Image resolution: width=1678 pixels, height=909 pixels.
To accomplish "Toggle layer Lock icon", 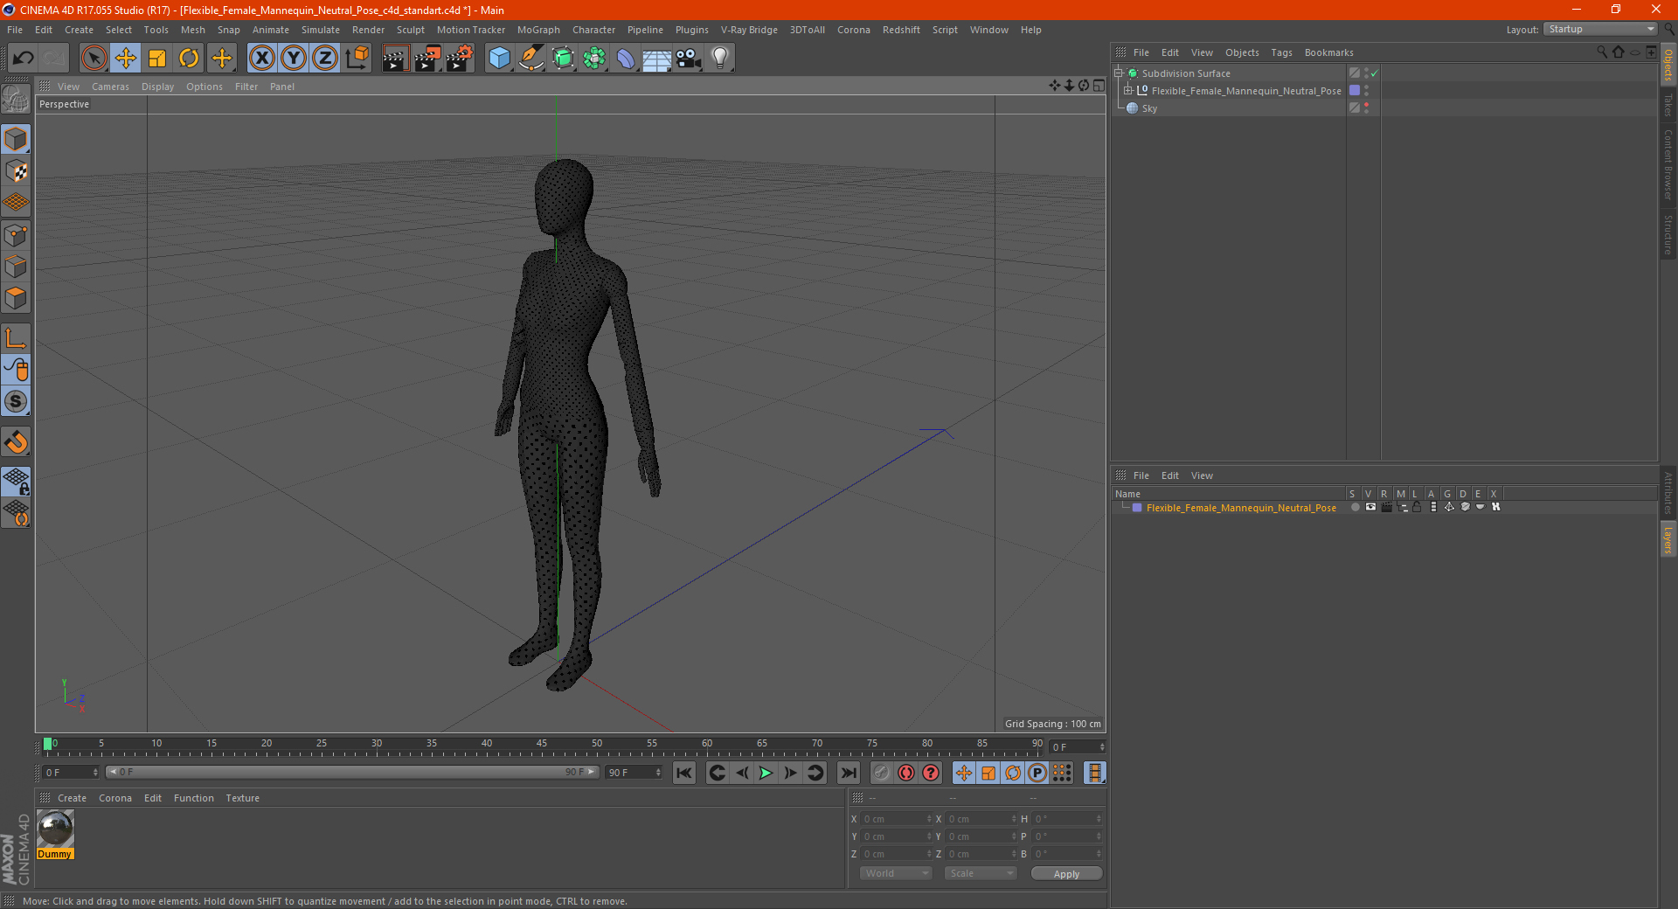I will pyautogui.click(x=1417, y=507).
